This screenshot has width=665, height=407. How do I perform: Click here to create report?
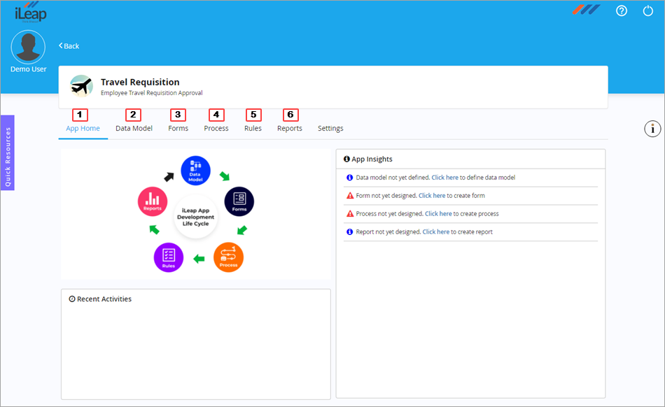click(435, 231)
